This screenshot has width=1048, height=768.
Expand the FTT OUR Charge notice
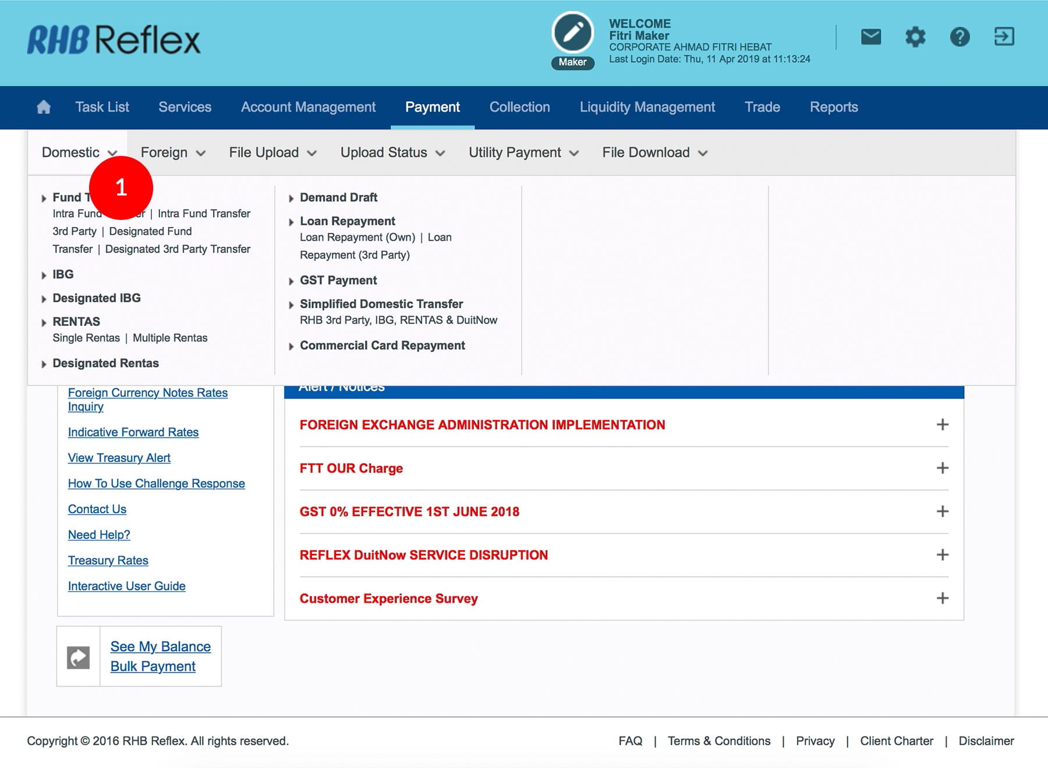[942, 468]
